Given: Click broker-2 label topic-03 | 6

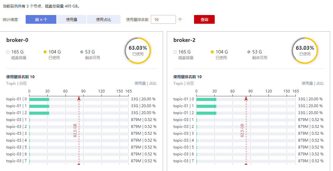Looking at the screenshot, I should tap(184, 154).
